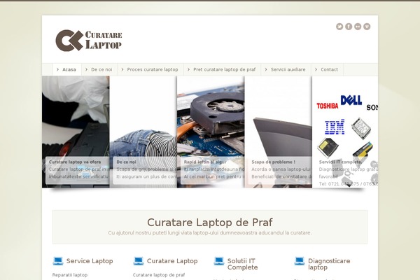
Task: Click laptop icon beside Curatare Laptop heading
Action: click(x=139, y=261)
